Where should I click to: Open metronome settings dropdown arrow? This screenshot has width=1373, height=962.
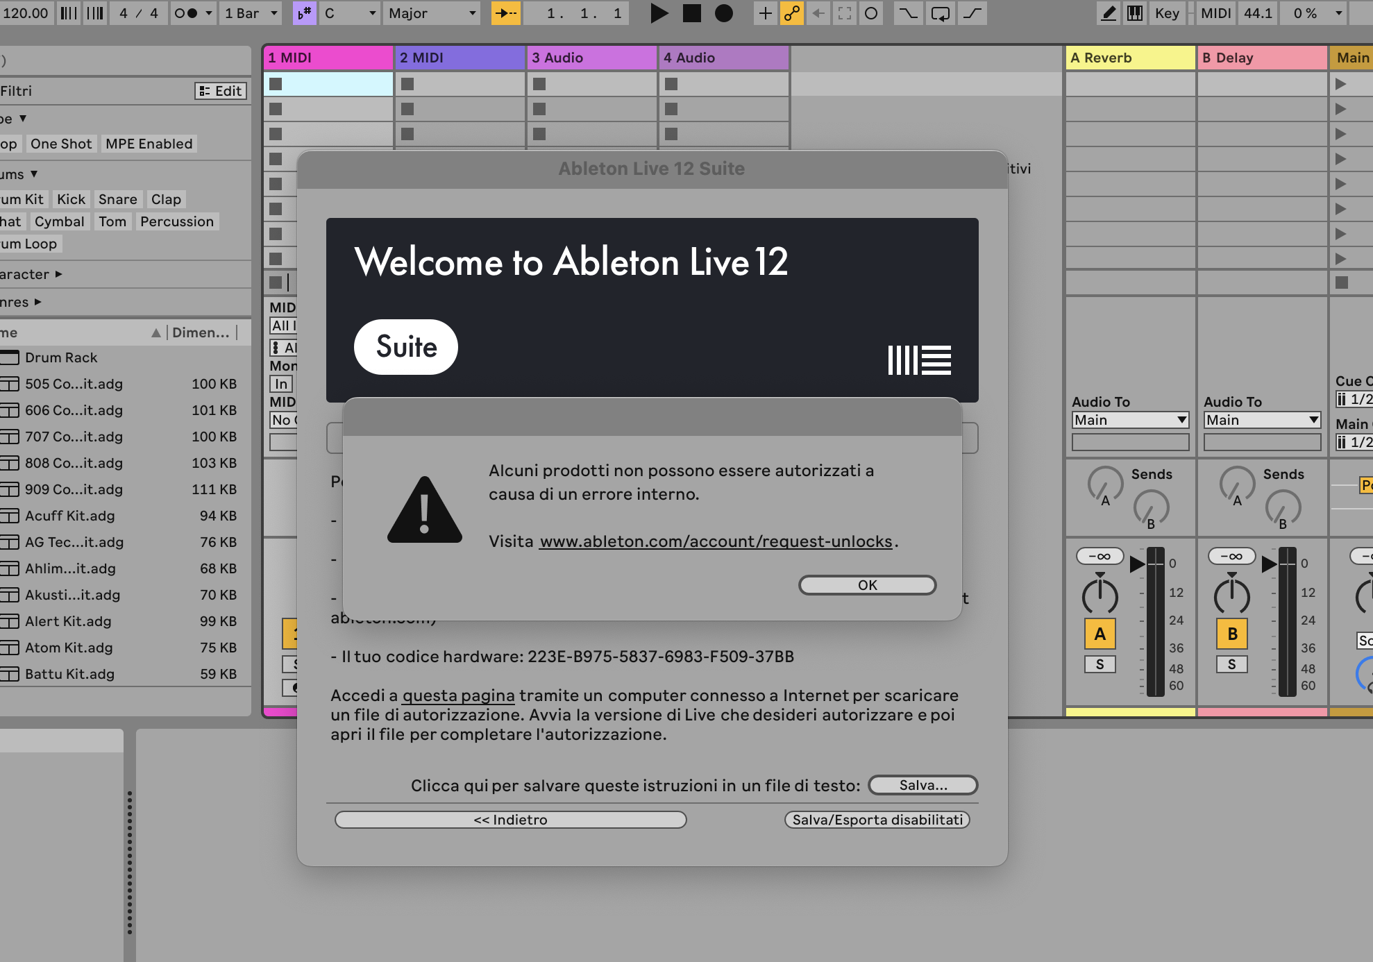click(x=208, y=13)
